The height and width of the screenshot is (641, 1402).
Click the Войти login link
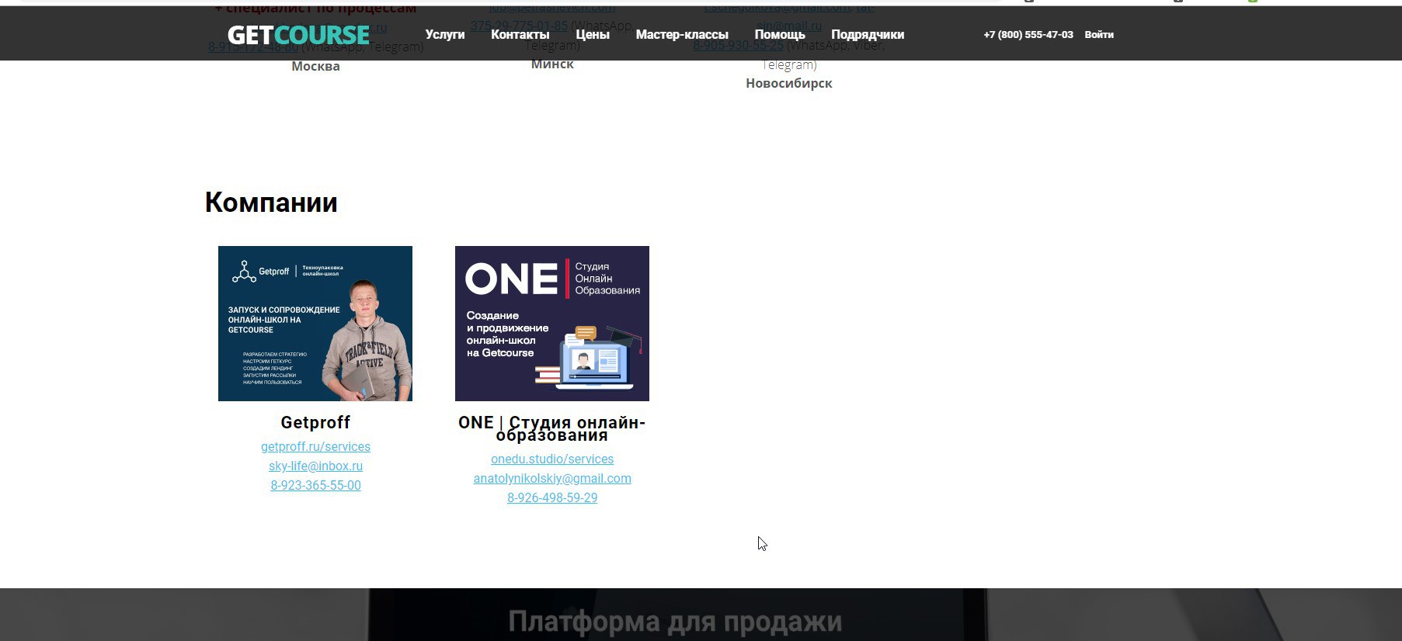tap(1099, 34)
